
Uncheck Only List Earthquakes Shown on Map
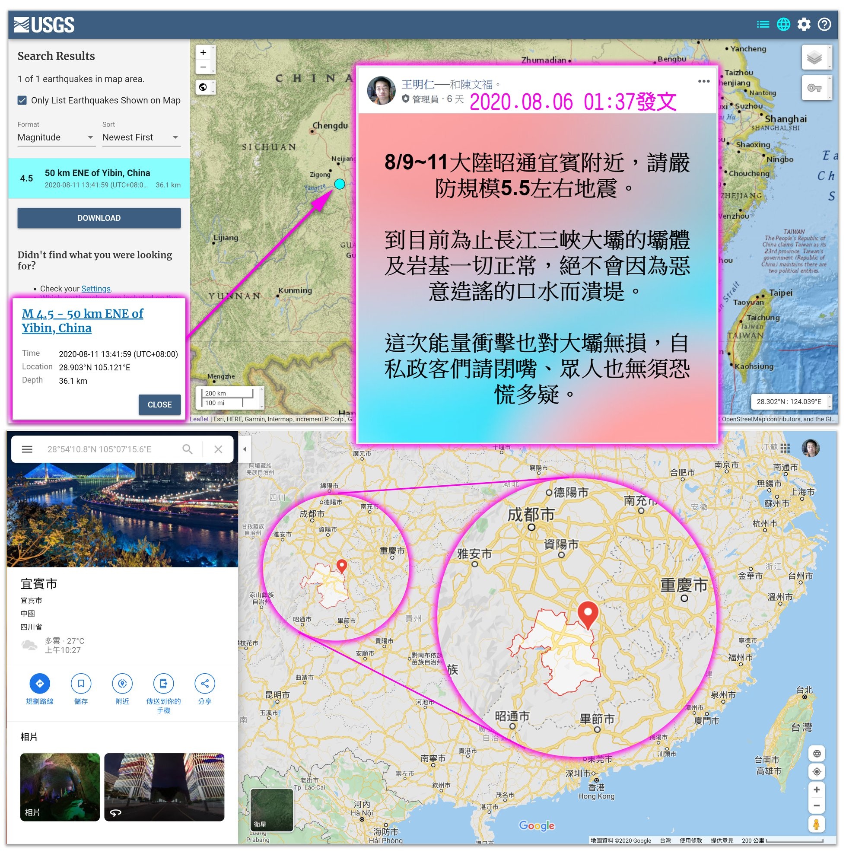click(22, 100)
